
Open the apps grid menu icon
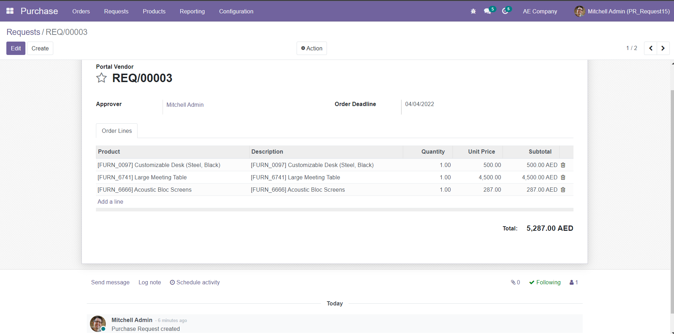[x=10, y=11]
